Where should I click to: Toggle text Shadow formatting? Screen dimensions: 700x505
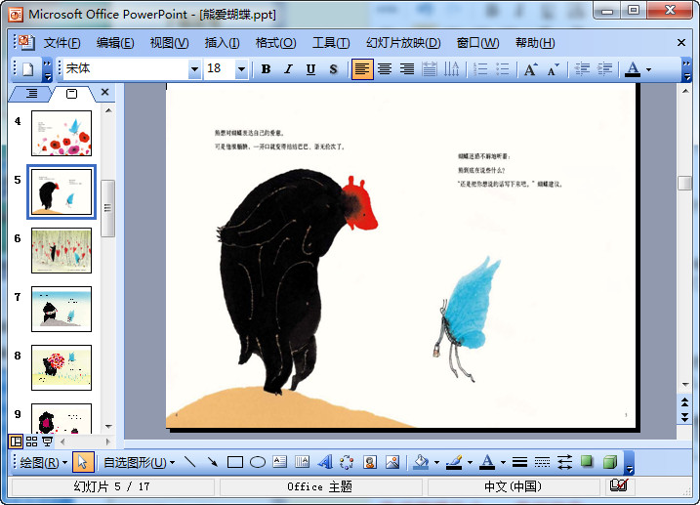(x=333, y=69)
